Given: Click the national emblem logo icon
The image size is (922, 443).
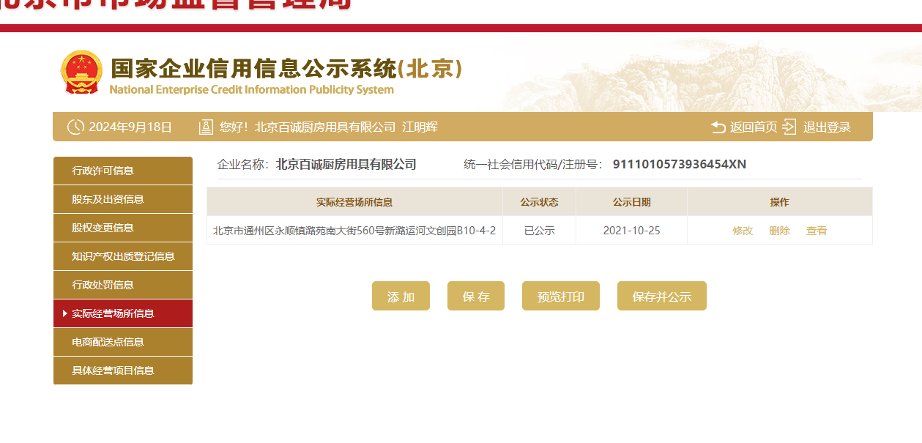Looking at the screenshot, I should [81, 72].
